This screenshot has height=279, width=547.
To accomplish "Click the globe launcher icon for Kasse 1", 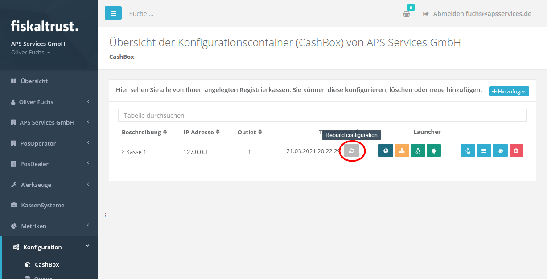I will [x=386, y=151].
